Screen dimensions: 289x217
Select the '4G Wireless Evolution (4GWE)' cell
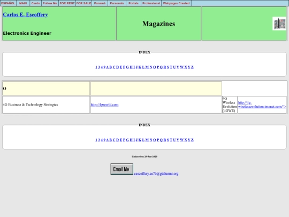point(230,104)
